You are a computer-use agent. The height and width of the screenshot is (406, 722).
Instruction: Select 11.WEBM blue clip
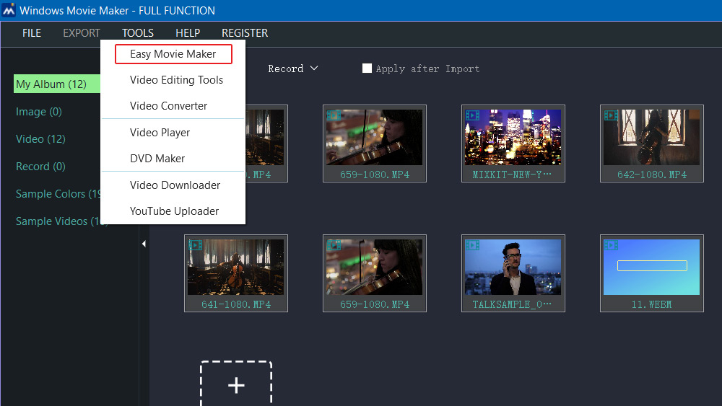(x=651, y=273)
